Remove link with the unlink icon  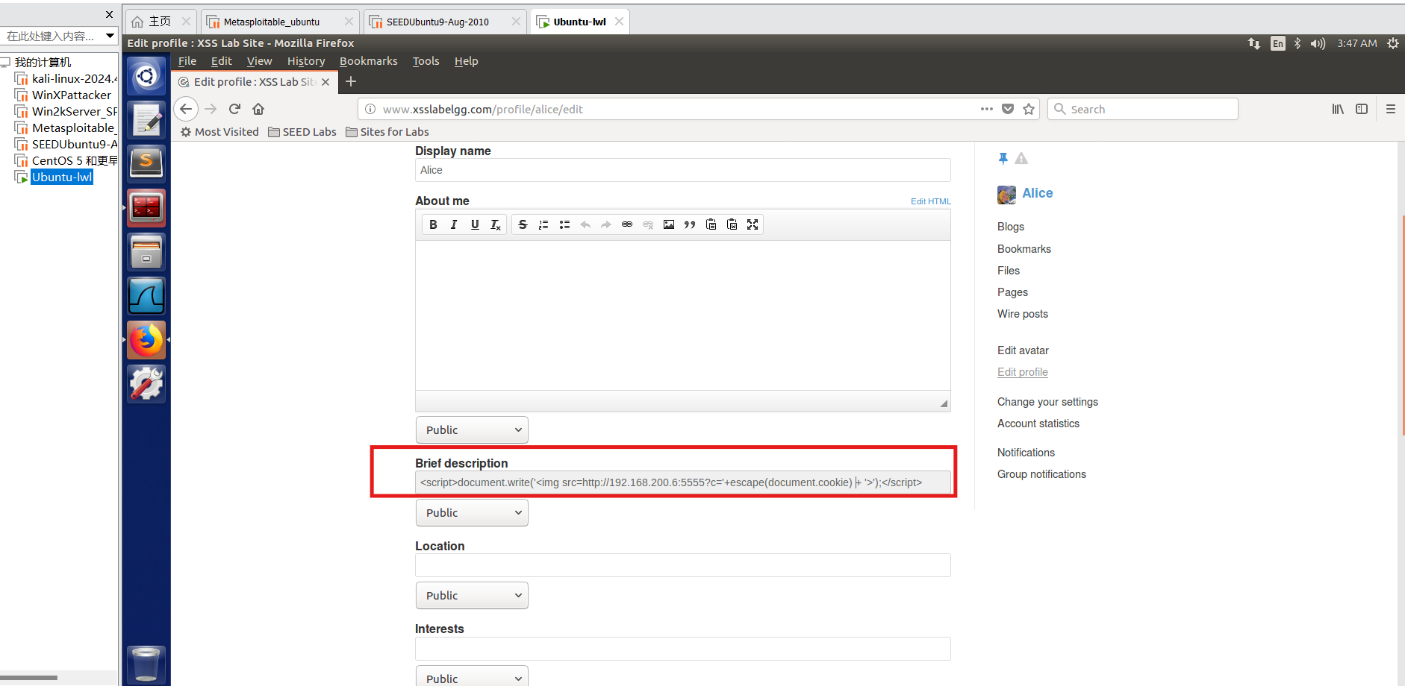tap(648, 224)
